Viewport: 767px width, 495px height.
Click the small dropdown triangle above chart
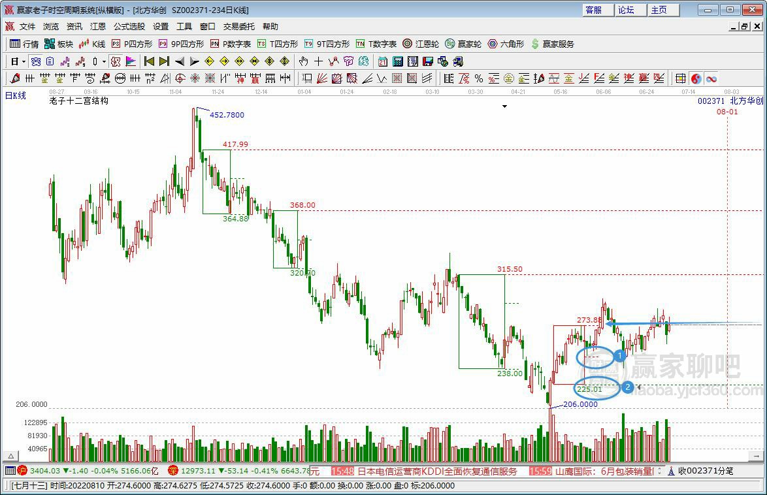click(x=504, y=106)
